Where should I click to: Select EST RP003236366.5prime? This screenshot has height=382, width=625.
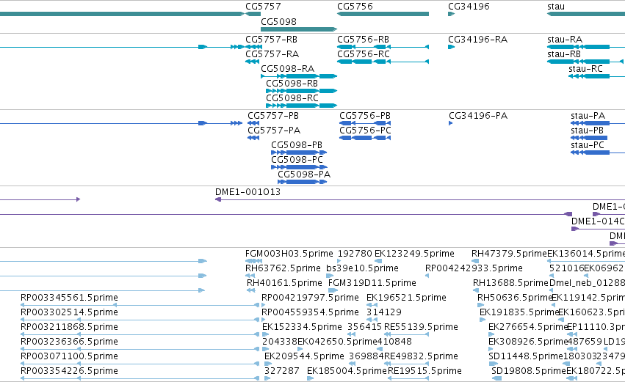(x=69, y=342)
